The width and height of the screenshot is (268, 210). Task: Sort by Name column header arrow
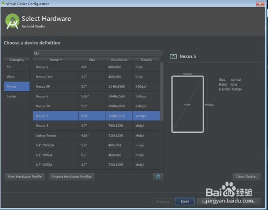pyautogui.click(x=61, y=59)
